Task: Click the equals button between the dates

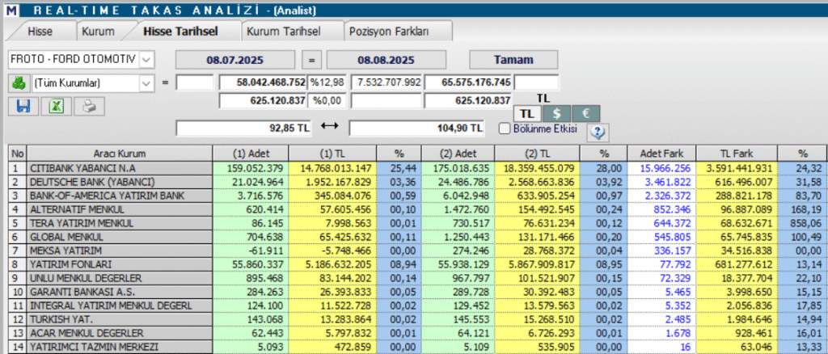Action: pos(311,59)
